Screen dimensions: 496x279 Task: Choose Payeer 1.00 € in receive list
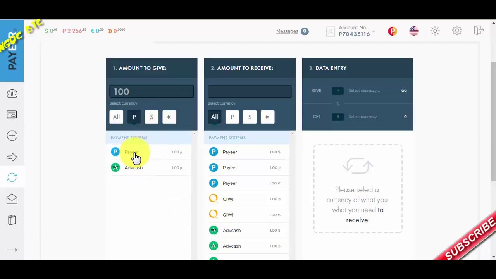[x=247, y=183]
